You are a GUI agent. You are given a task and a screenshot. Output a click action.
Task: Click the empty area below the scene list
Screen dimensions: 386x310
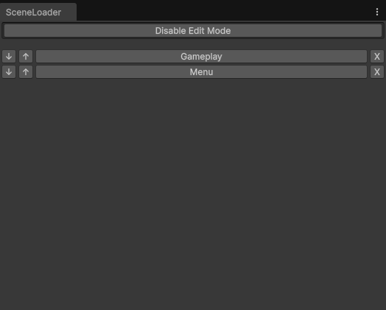click(193, 194)
